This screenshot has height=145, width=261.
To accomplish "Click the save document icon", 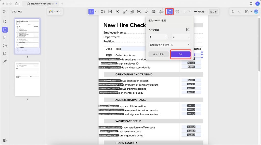I will (247, 12).
